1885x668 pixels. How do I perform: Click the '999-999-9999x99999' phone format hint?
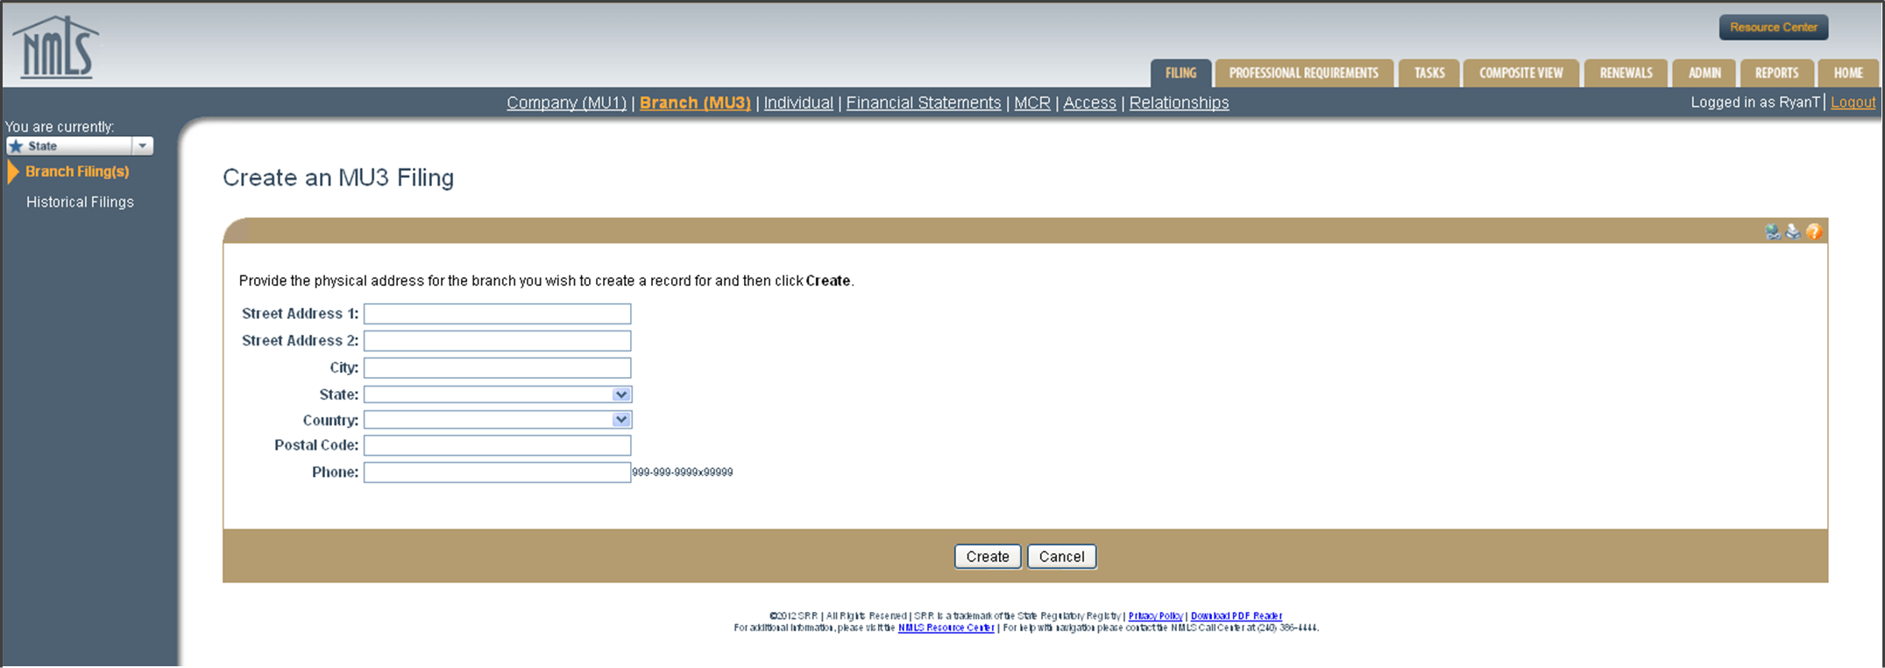pos(683,473)
